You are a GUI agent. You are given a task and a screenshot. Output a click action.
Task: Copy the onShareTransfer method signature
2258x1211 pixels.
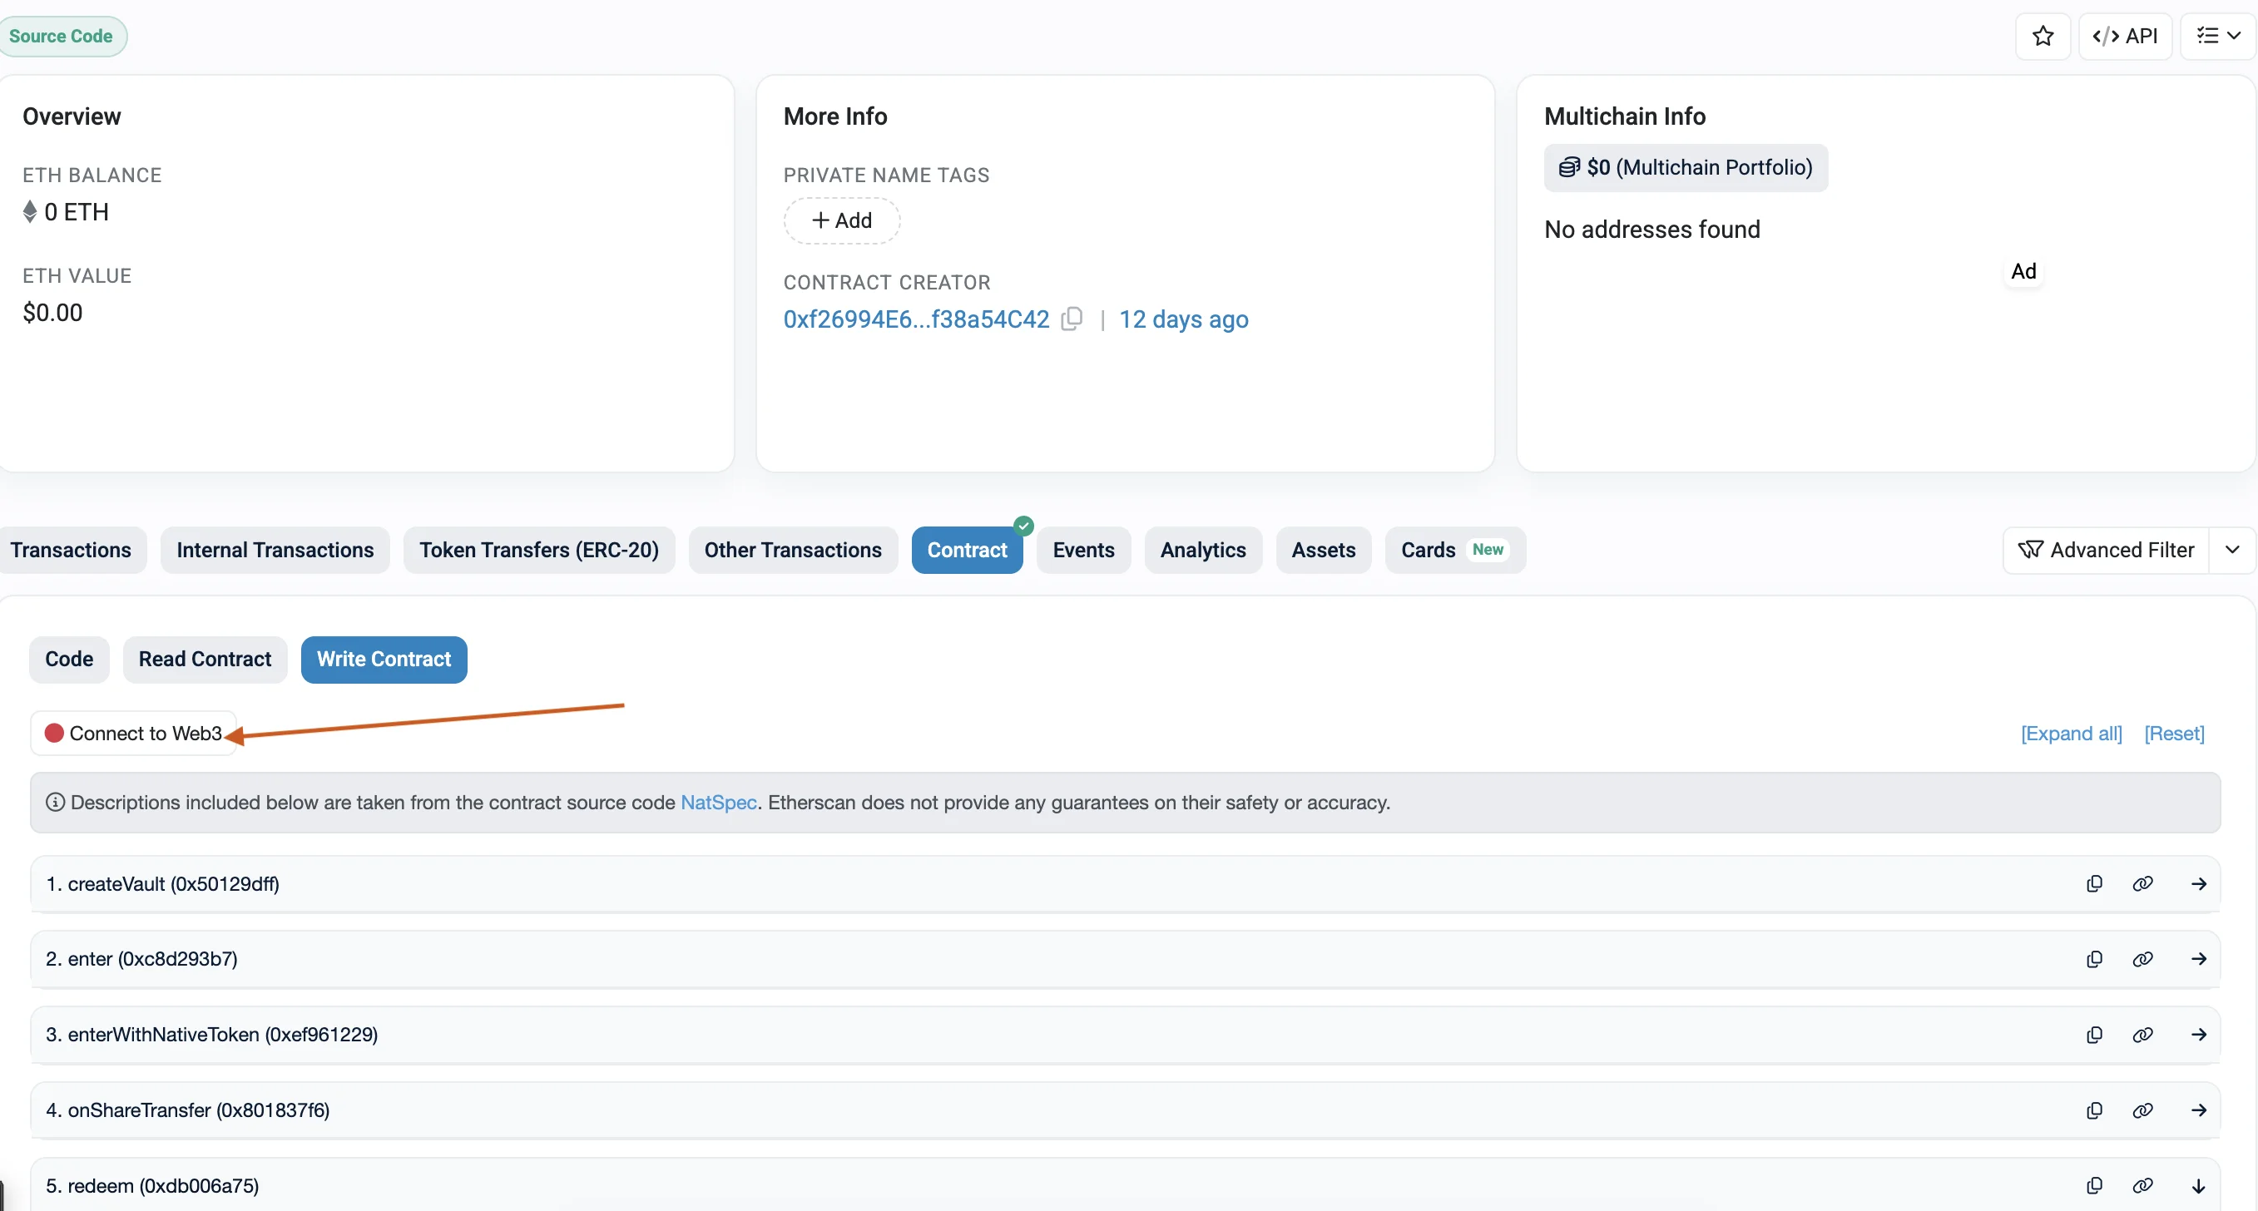tap(2094, 1110)
